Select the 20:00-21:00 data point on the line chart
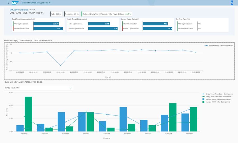This screenshot has width=238, height=143. pos(155,51)
